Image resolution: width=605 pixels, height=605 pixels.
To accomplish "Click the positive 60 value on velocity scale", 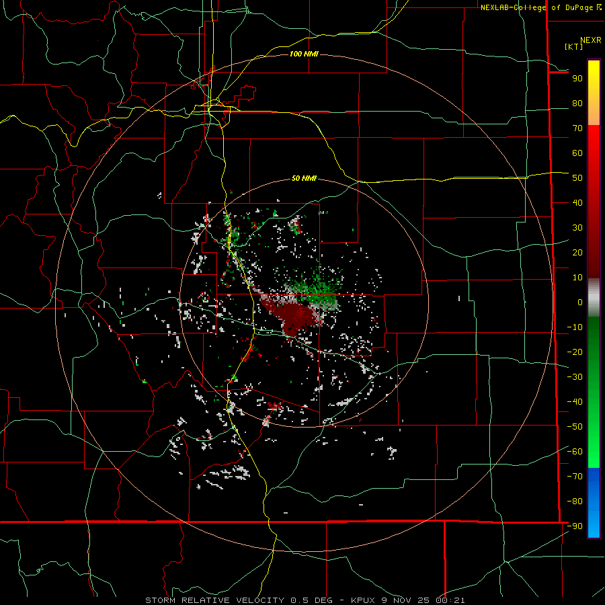I will point(577,153).
